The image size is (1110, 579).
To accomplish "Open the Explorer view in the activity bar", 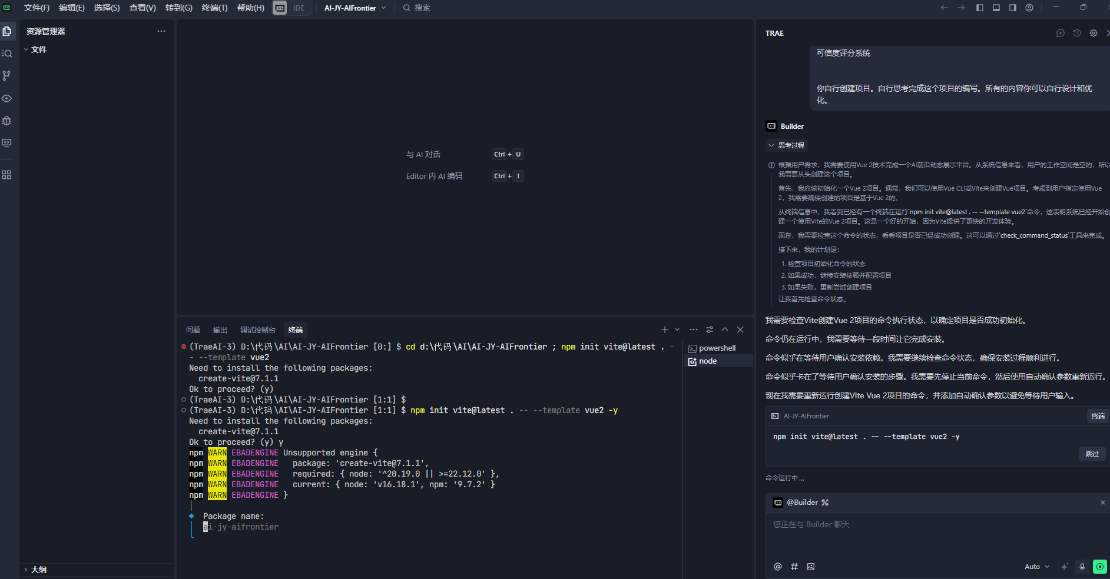I will pos(8,31).
